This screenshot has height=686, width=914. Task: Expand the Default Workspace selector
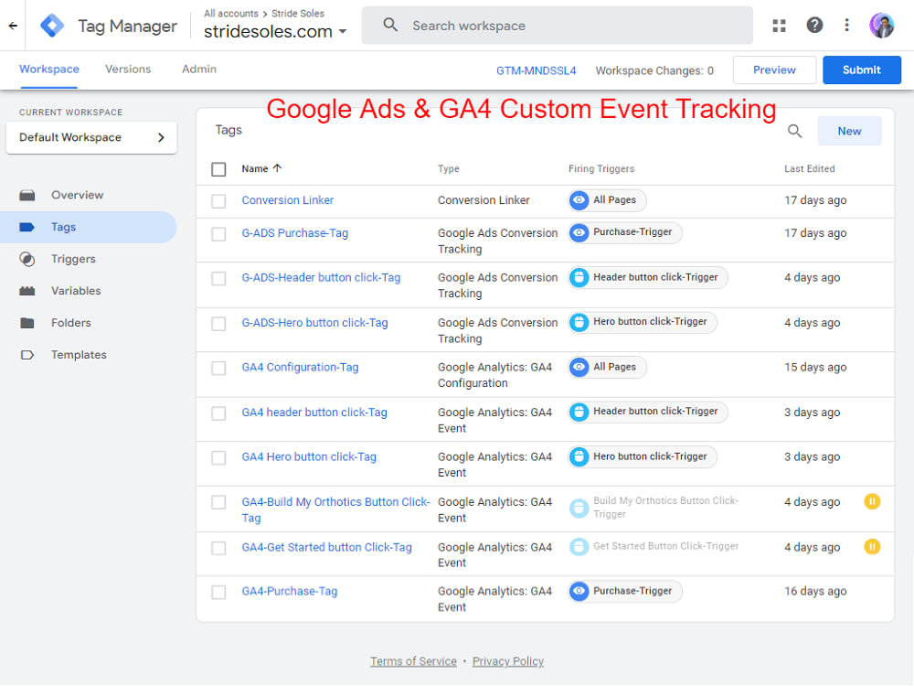coord(91,138)
